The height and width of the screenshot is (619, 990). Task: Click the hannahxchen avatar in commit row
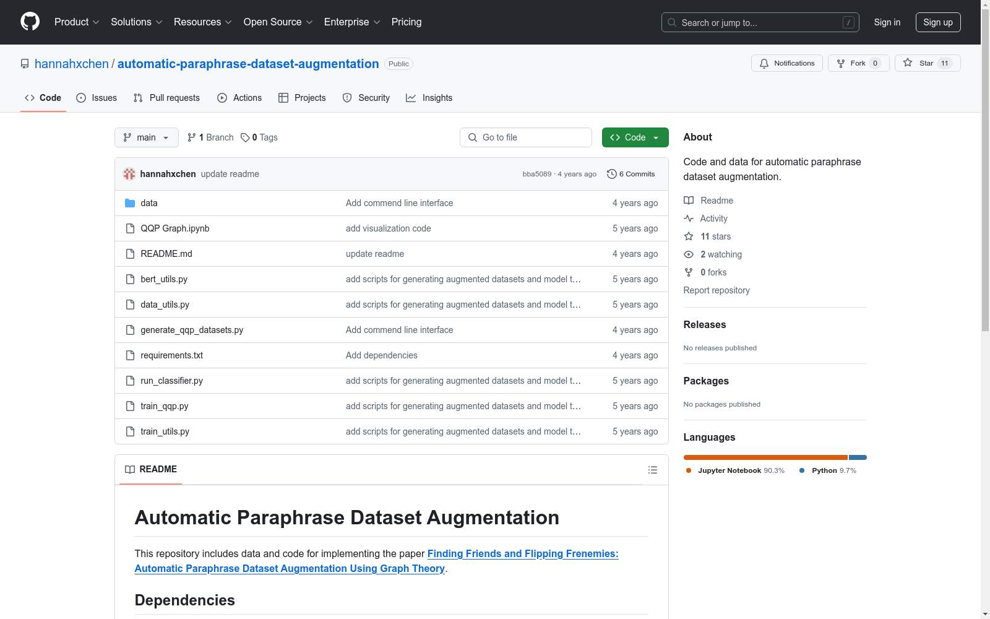[129, 174]
